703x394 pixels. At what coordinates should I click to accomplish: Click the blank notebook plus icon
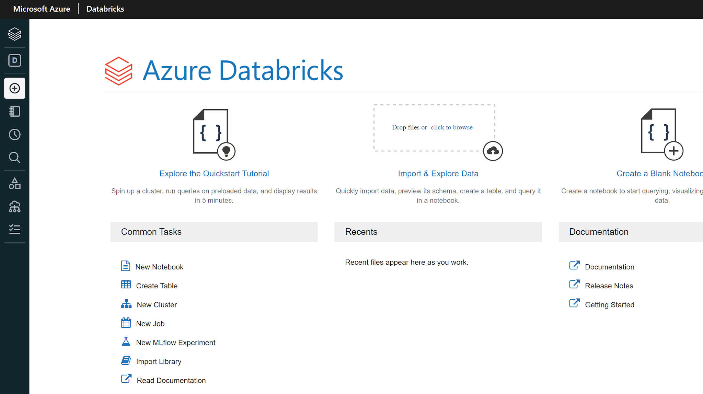coord(662,135)
